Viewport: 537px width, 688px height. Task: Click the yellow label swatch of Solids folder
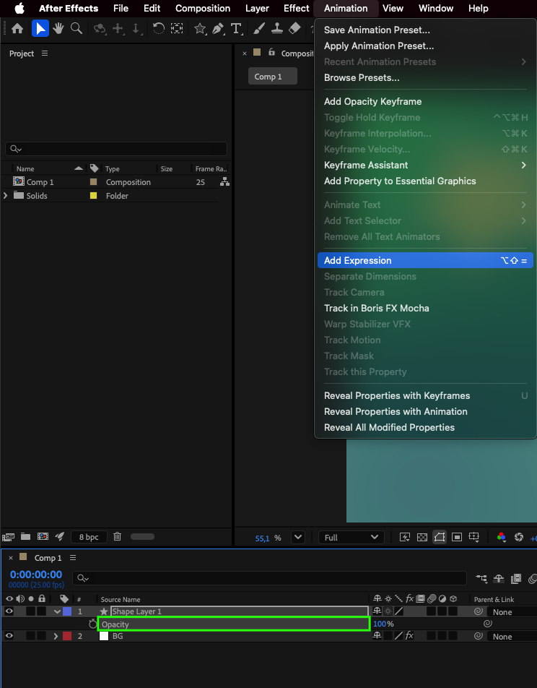click(93, 196)
